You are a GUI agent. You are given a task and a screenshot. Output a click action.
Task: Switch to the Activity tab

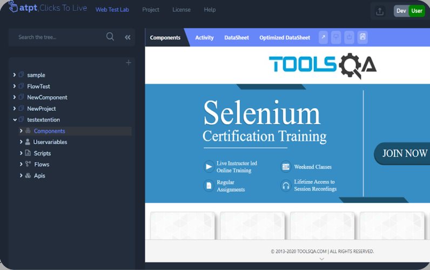[x=204, y=38]
